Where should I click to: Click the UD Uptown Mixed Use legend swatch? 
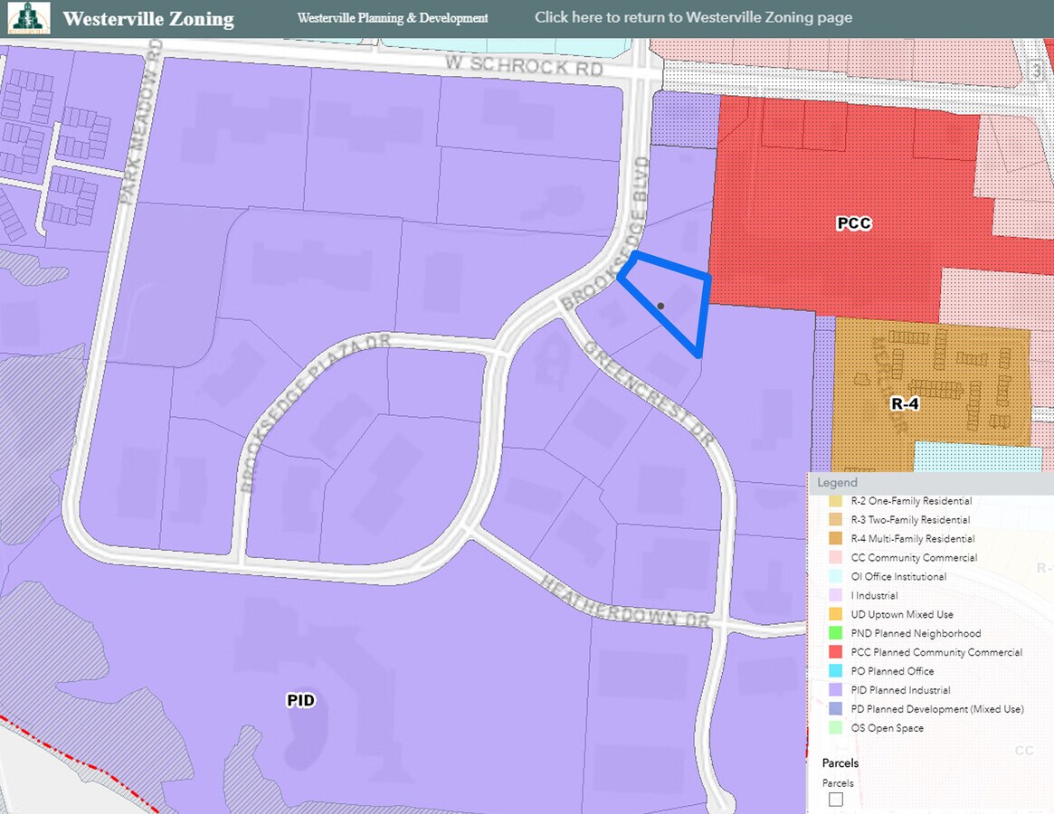point(835,614)
